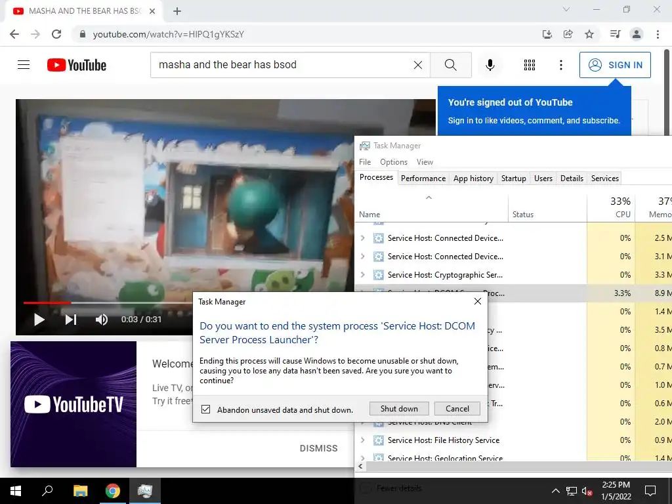Dismiss the YouTube TV promo
Viewport: 672px width, 504px height.
click(x=318, y=448)
